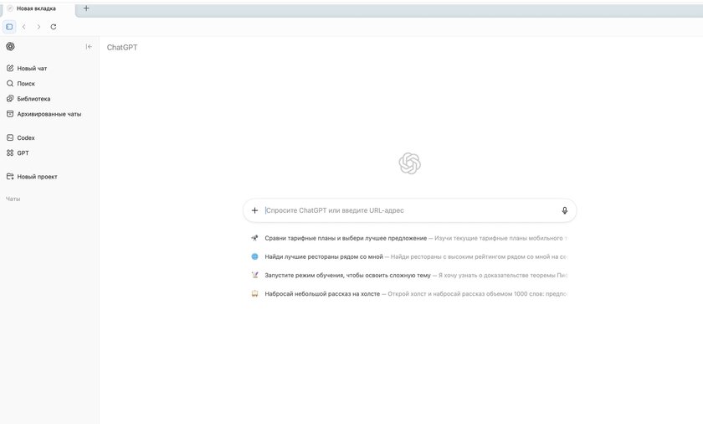
Task: Collapse the sidebar with the arrow icon
Action: pyautogui.click(x=89, y=47)
